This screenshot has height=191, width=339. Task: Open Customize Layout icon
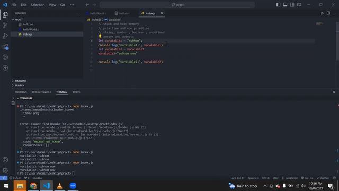click(299, 5)
